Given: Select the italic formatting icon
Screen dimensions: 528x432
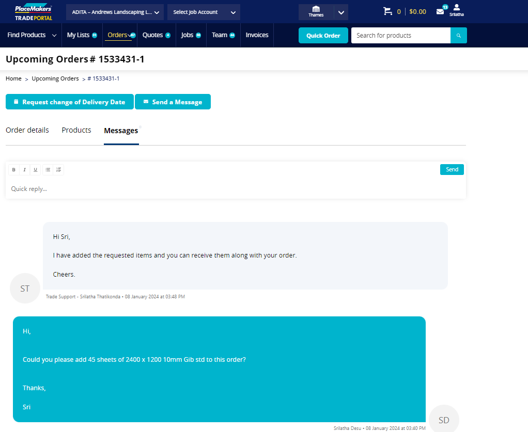Looking at the screenshot, I should click(24, 169).
